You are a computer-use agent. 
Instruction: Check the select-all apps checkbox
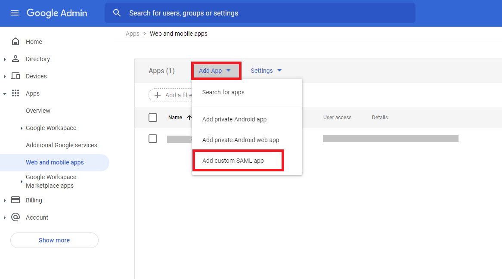(x=153, y=117)
